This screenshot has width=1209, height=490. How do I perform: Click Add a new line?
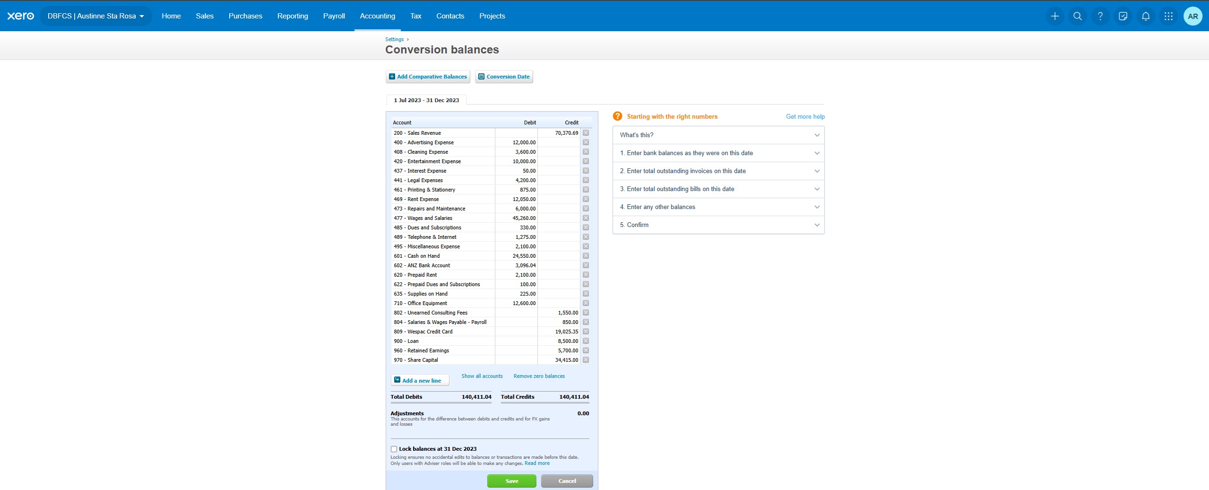tap(420, 380)
